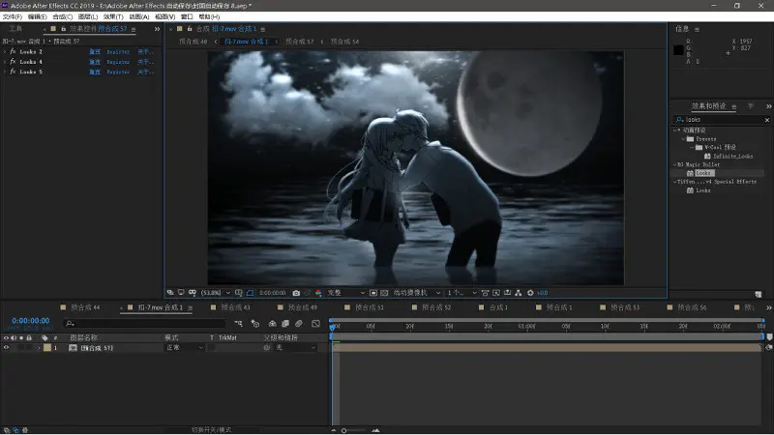
Task: Open the 合成(C) menu
Action: (x=63, y=16)
